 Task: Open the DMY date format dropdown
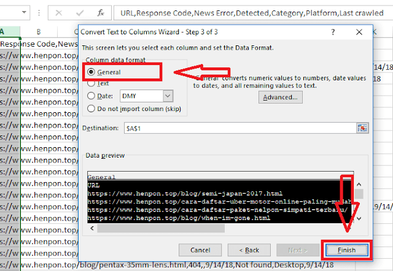(168, 96)
